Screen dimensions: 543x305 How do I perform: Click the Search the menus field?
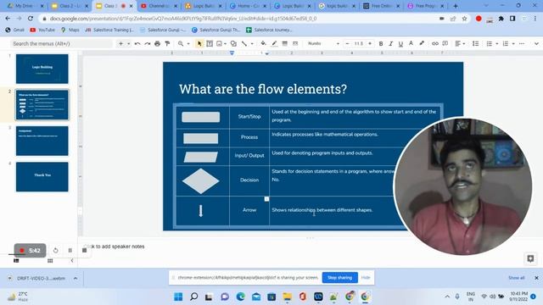coord(62,43)
